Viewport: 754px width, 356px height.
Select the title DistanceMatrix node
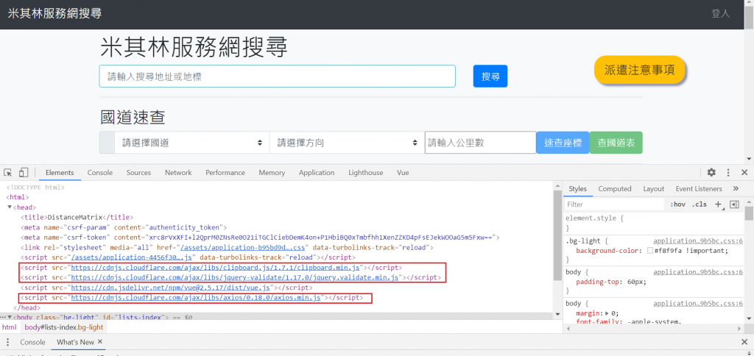[x=77, y=217]
